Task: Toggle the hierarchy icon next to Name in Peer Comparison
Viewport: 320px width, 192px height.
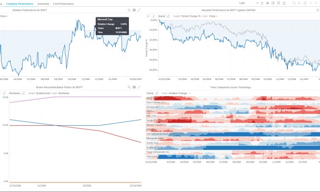Action: pos(157,93)
